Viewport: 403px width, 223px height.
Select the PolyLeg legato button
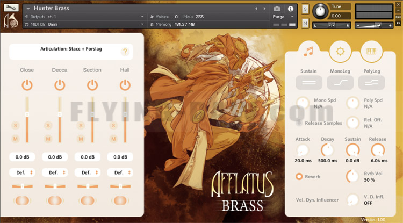372,82
